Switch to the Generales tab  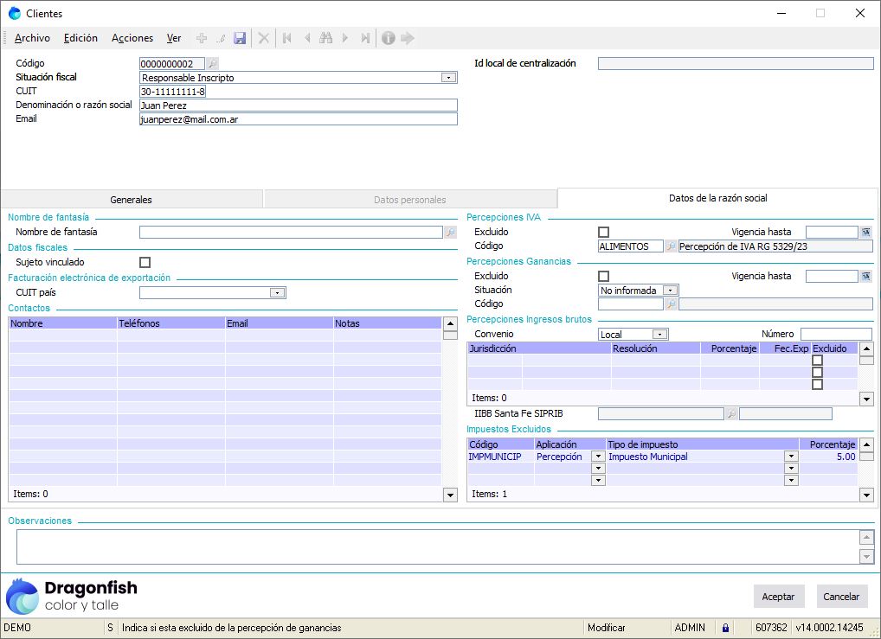click(x=131, y=200)
